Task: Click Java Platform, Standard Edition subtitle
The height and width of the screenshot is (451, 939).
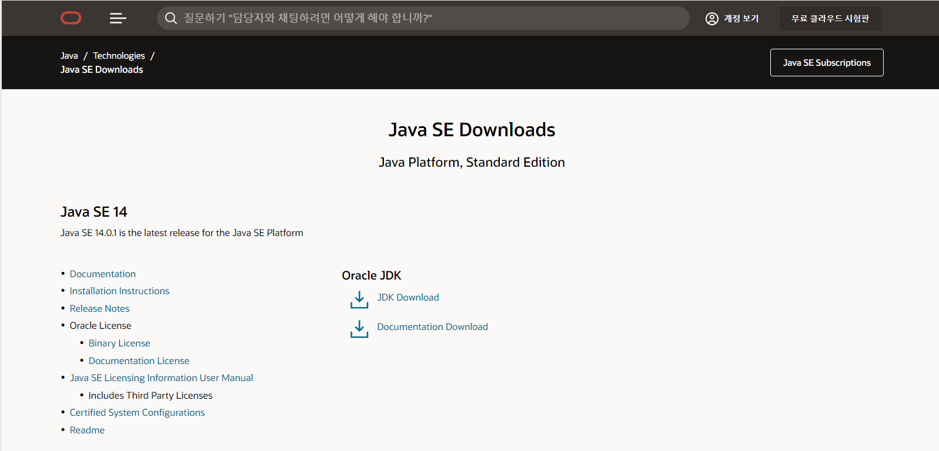Action: click(x=472, y=163)
